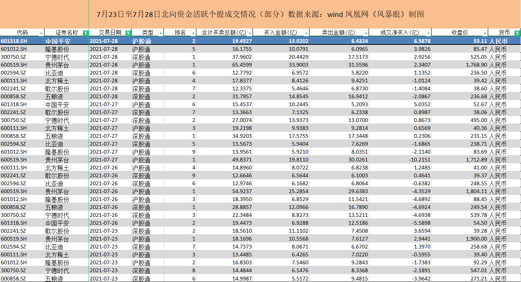The width and height of the screenshot is (521, 282).
Task: Select closing price cell 53.11
Action: coord(460,41)
